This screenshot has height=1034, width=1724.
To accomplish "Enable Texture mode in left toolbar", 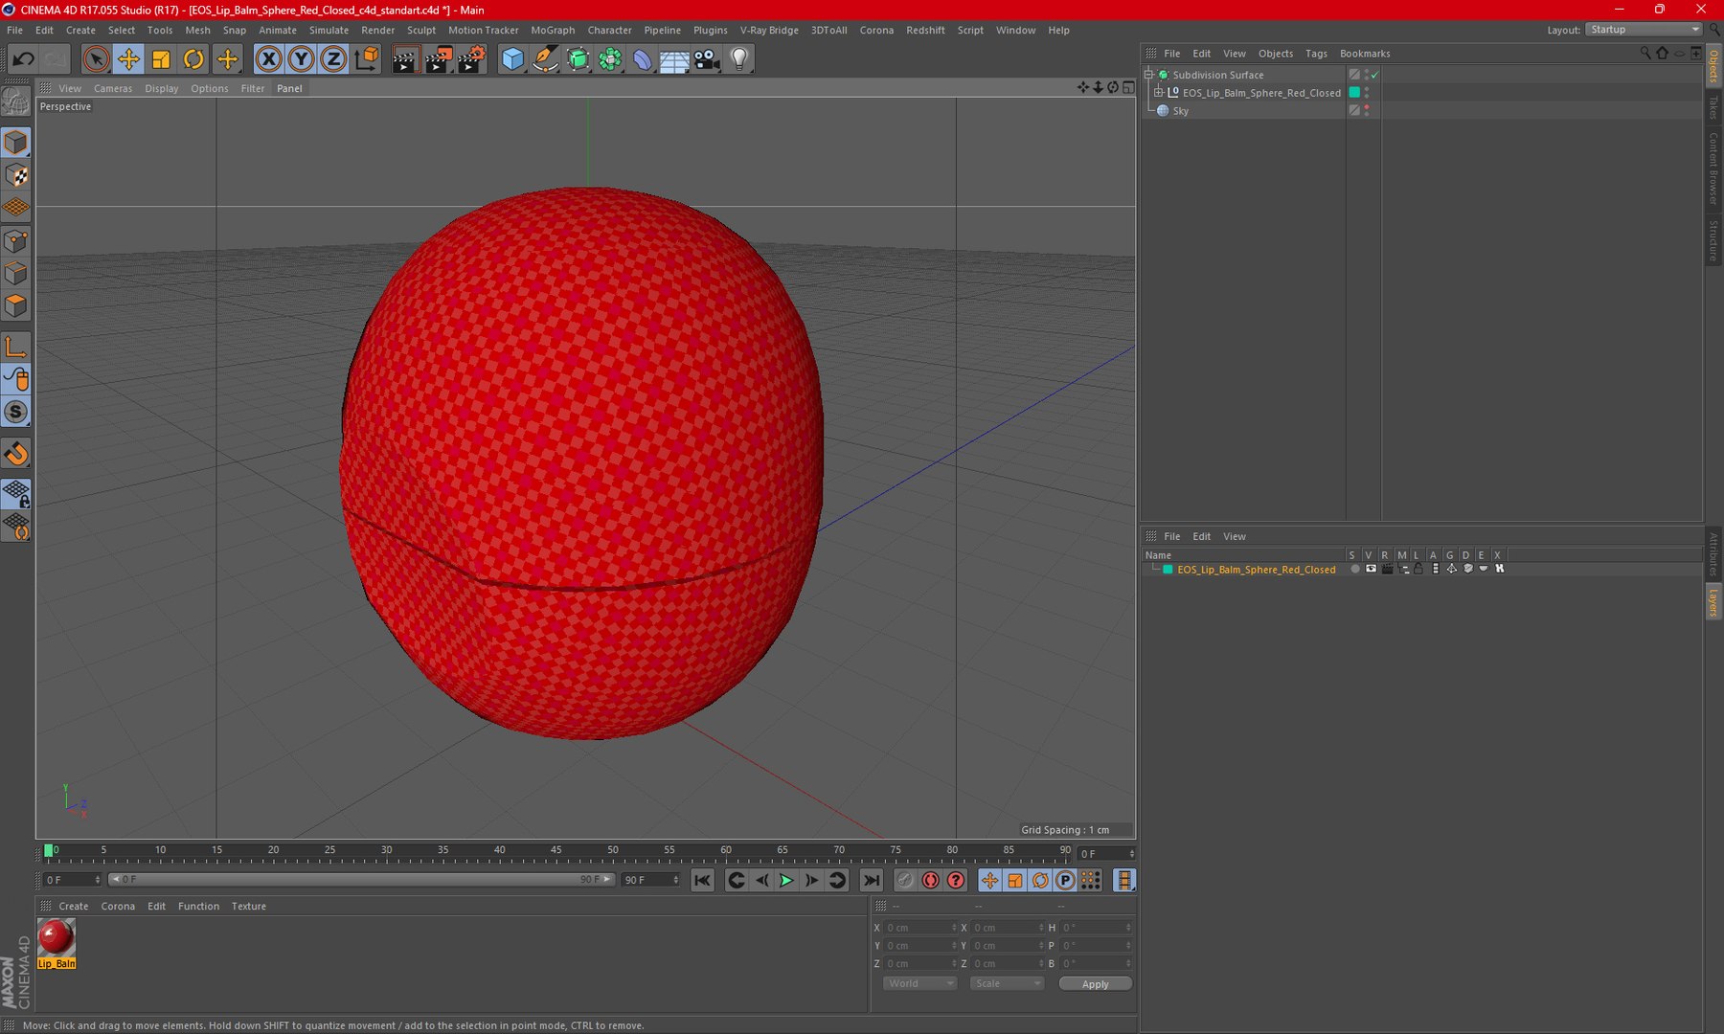I will point(16,175).
